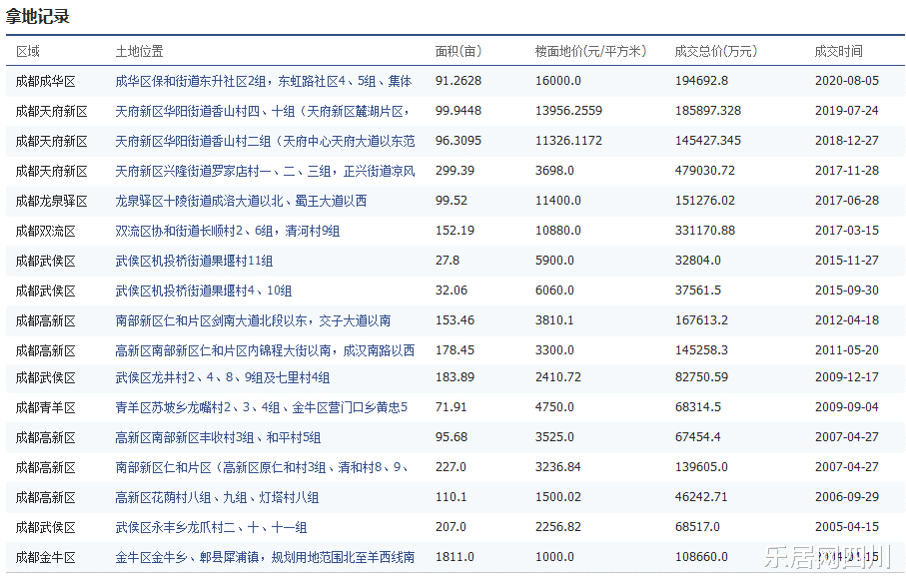Select the 成都成华区 region cell
The image size is (906, 587).
pyautogui.click(x=46, y=82)
